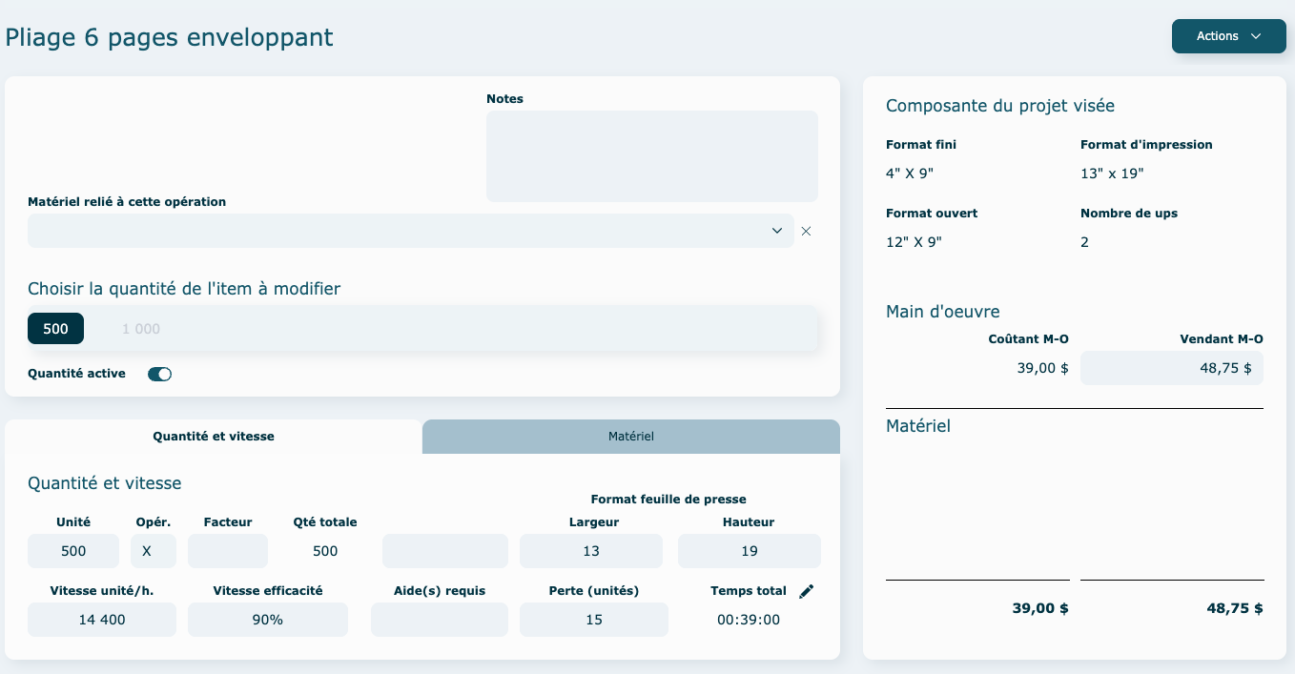Open the Actions dropdown menu
The height and width of the screenshot is (674, 1295).
click(x=1228, y=36)
